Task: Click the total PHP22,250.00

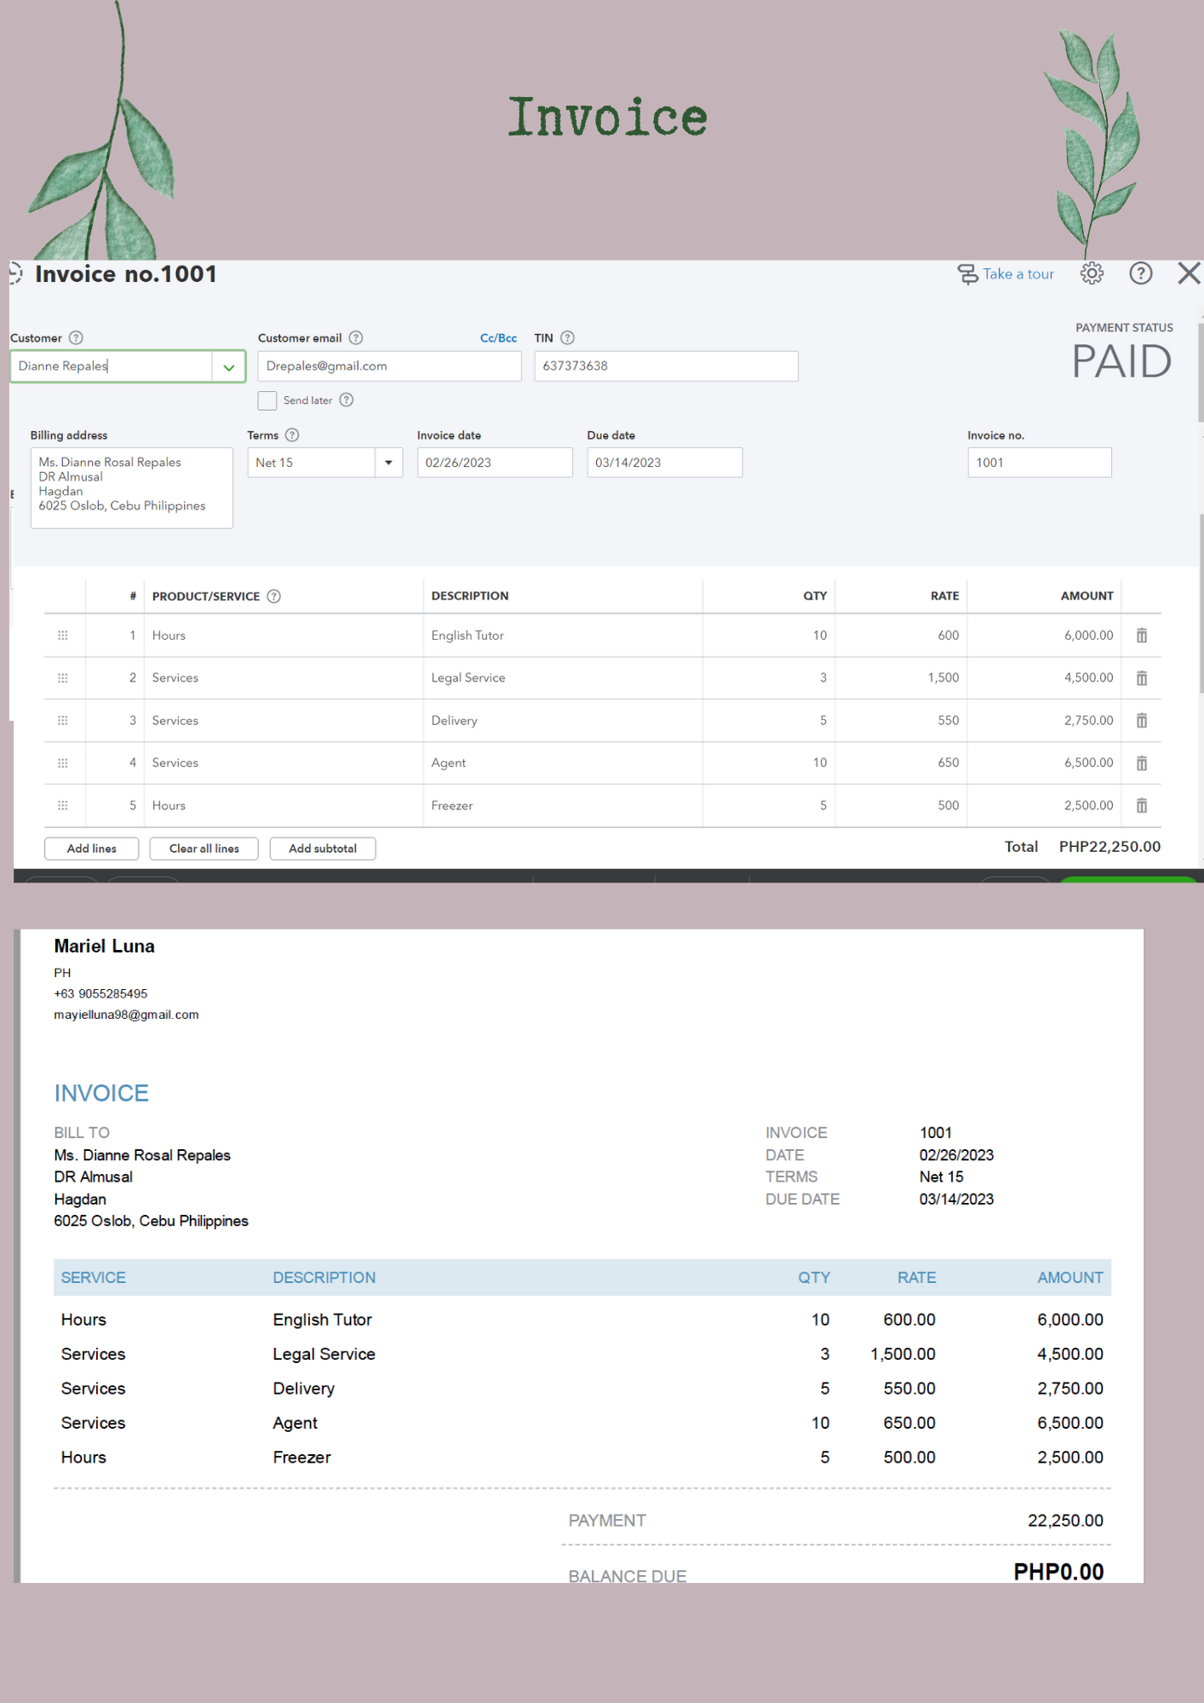Action: point(1109,847)
